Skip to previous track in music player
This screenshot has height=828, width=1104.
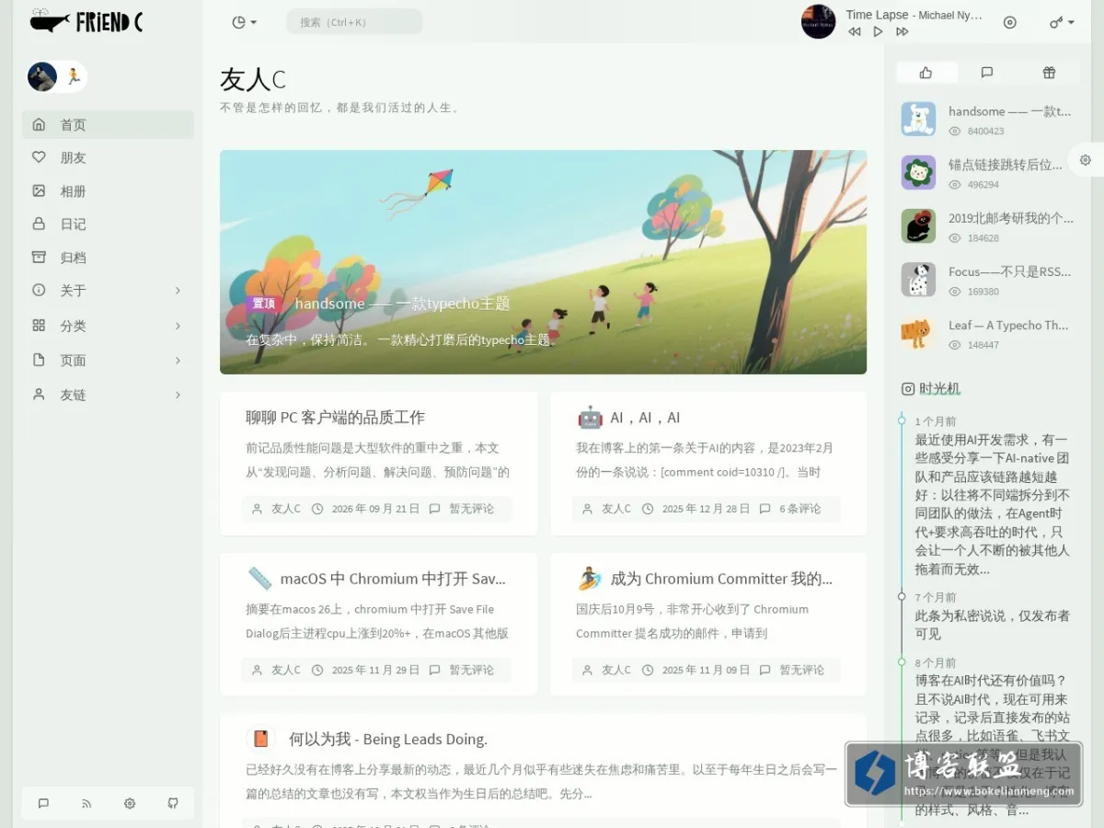pos(855,31)
